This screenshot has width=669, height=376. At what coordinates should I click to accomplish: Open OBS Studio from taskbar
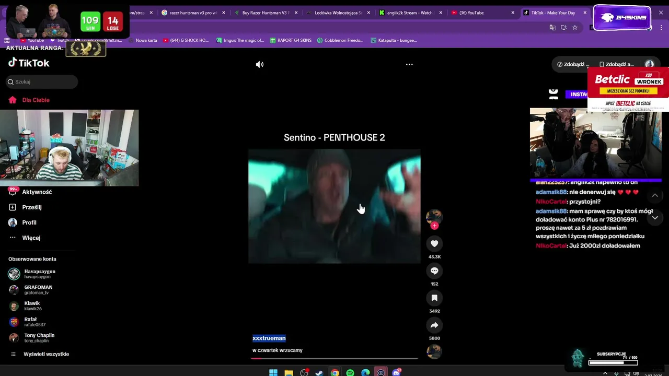(304, 372)
